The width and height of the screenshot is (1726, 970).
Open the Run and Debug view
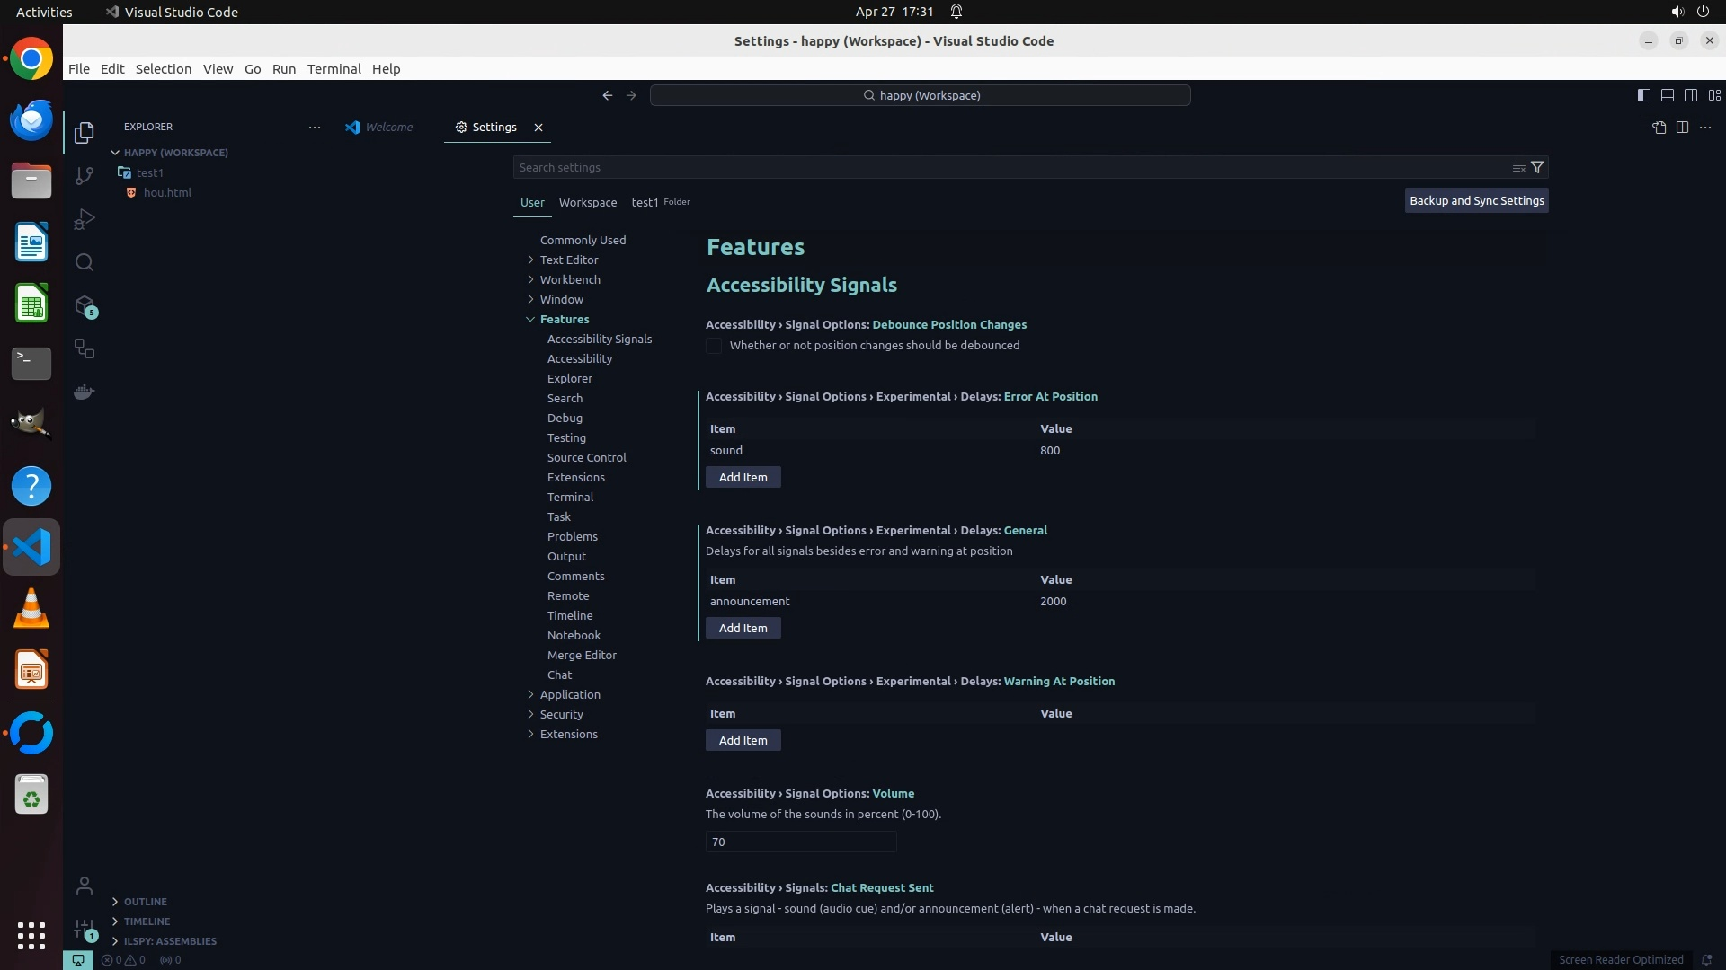pos(85,219)
